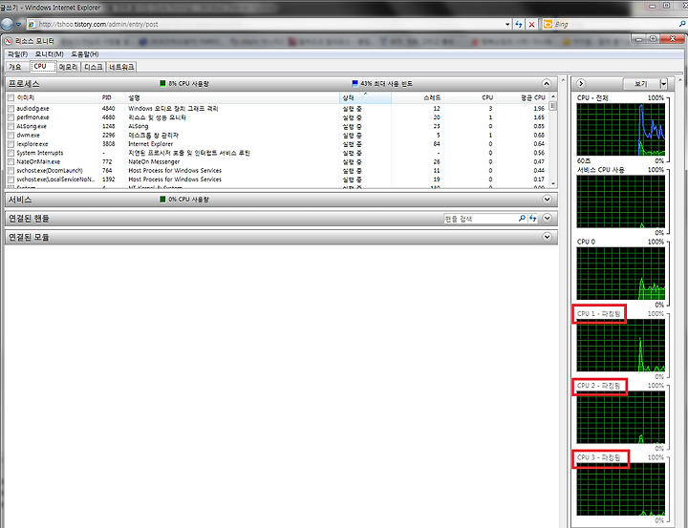Switch to the 네트워크 tab
This screenshot has width=688, height=528.
(x=121, y=67)
